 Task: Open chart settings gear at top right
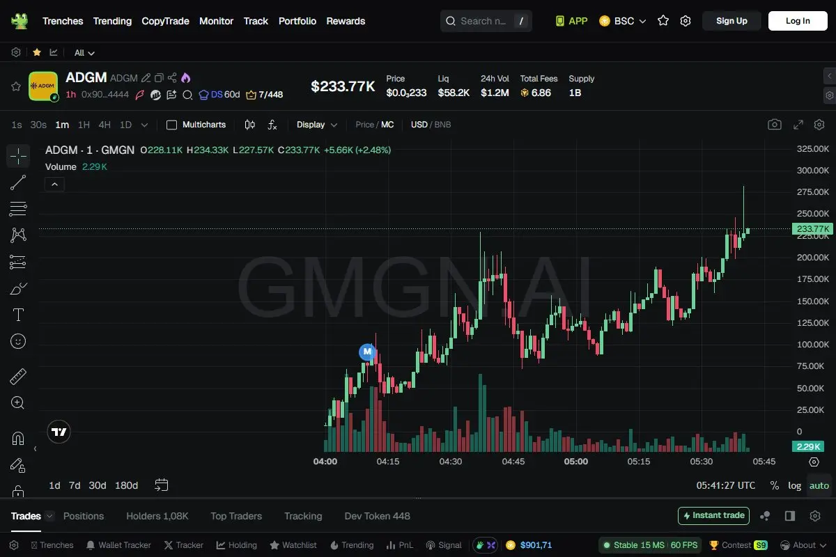pyautogui.click(x=819, y=125)
